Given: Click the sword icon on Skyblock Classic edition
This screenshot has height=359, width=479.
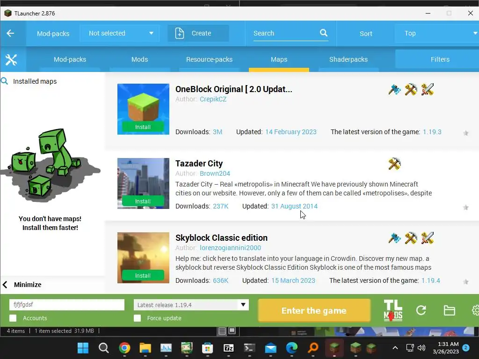Looking at the screenshot, I should (x=427, y=238).
